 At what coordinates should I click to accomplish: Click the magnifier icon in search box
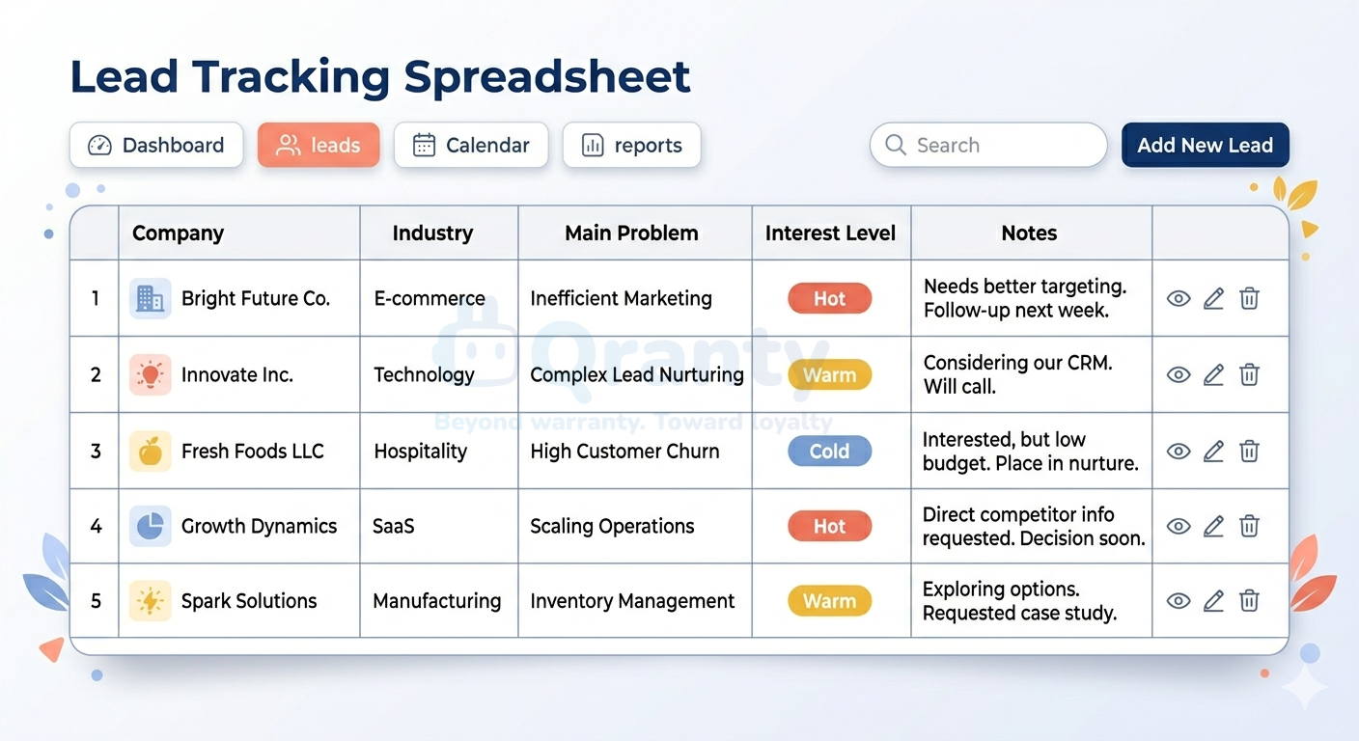pos(896,145)
